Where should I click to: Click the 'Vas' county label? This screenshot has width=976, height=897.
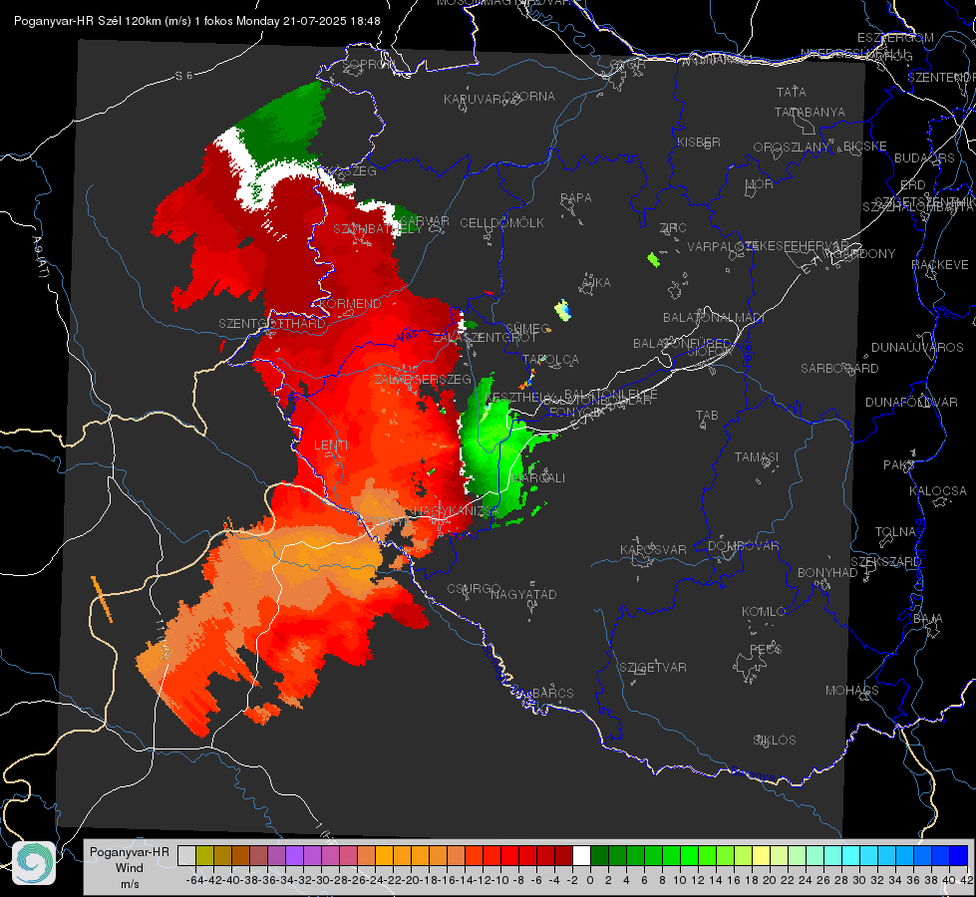407,335
